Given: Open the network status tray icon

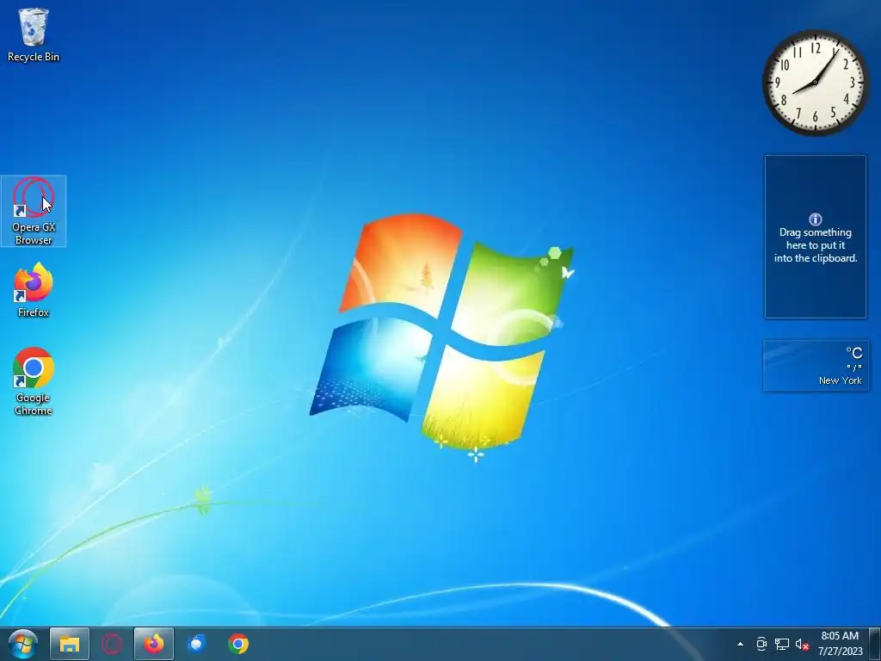Looking at the screenshot, I should click(781, 644).
